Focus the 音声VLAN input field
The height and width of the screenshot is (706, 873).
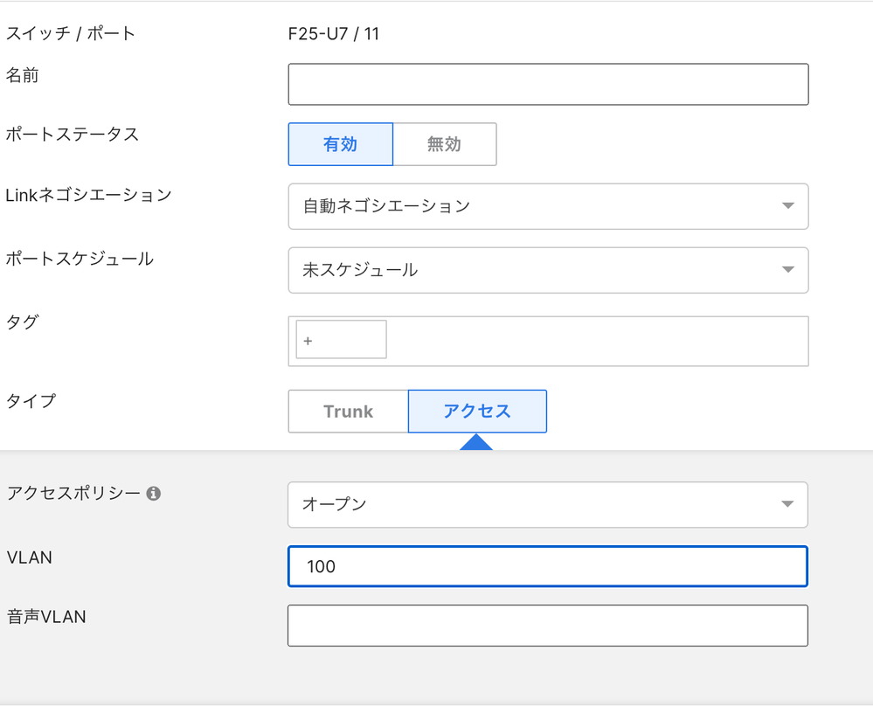[x=548, y=626]
